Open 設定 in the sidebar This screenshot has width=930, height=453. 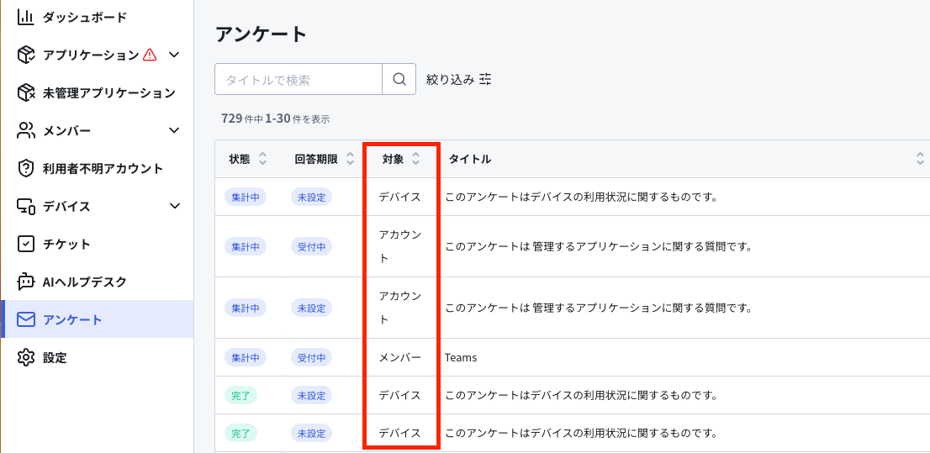coord(55,357)
